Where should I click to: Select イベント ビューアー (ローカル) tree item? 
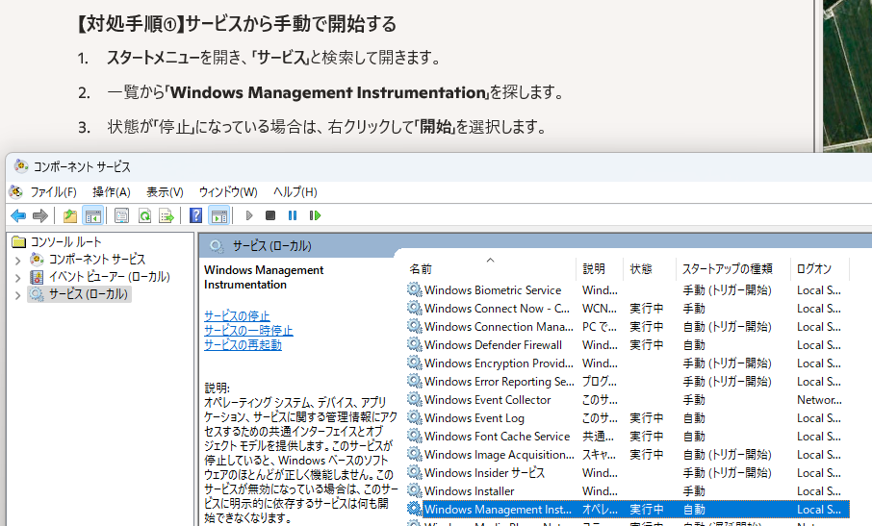(x=109, y=277)
